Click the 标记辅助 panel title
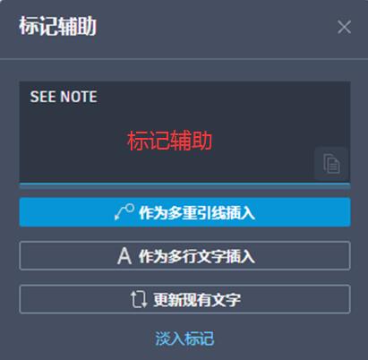This screenshot has width=368, height=360. pyautogui.click(x=58, y=26)
